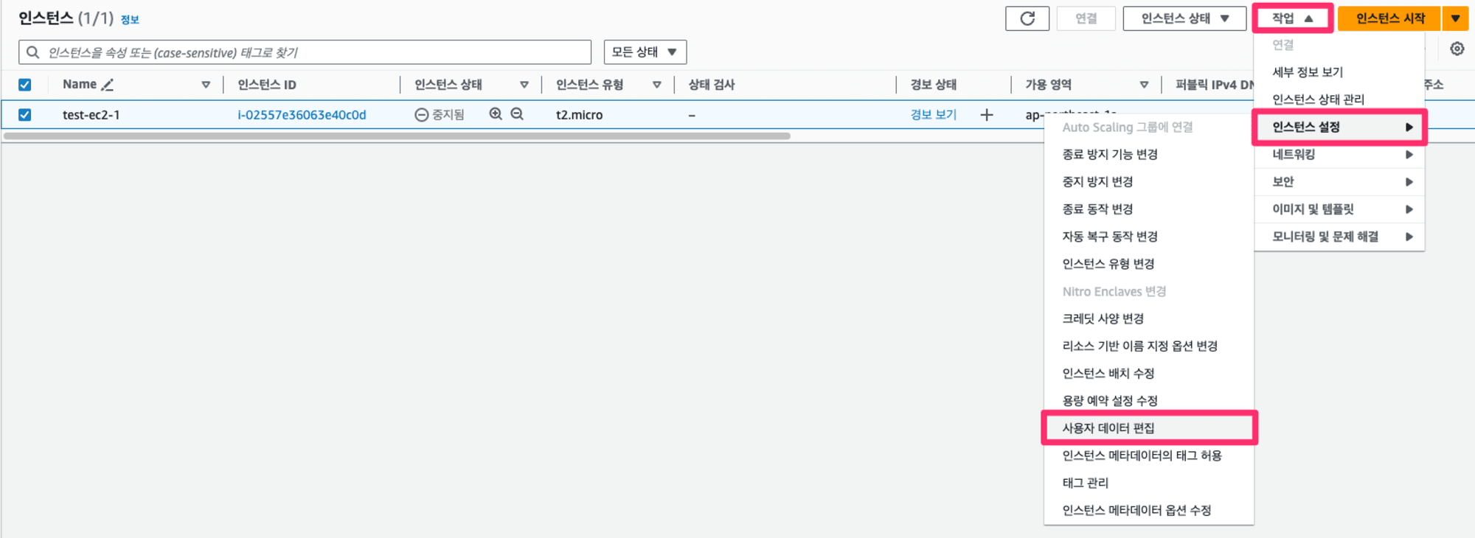Expand the 이미지 및 템플릿 submenu
This screenshot has height=538, width=1475.
[1339, 209]
